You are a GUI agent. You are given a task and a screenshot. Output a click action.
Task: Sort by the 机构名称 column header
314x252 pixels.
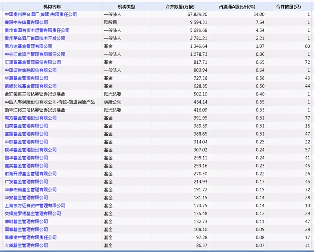tap(52, 7)
